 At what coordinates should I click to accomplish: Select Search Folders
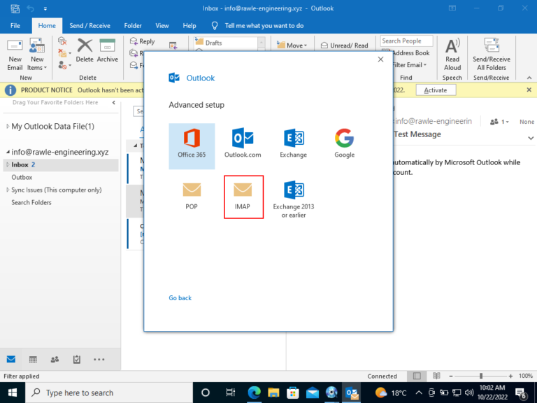(x=31, y=202)
